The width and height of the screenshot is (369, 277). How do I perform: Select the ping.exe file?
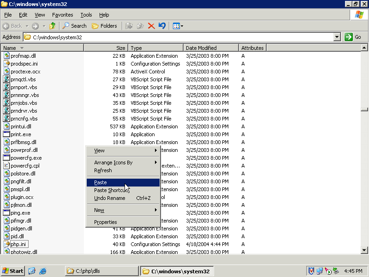(x=20, y=213)
